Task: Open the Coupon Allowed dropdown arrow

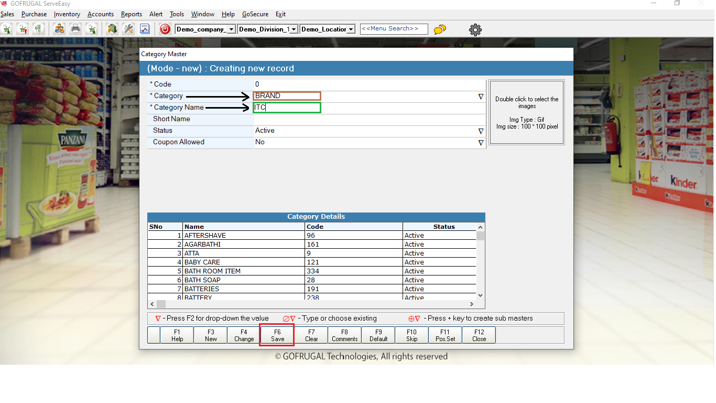Action: coord(481,143)
